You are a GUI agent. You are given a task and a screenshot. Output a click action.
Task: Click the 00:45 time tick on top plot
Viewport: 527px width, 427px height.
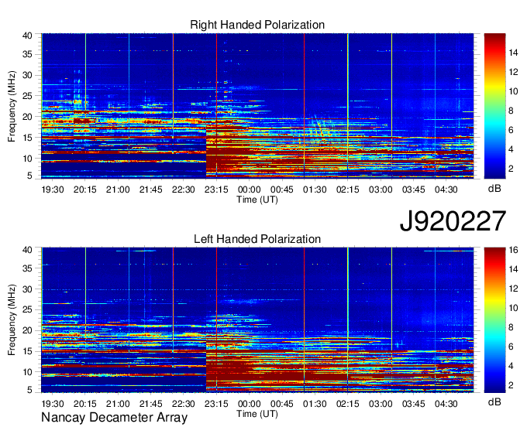(282, 190)
